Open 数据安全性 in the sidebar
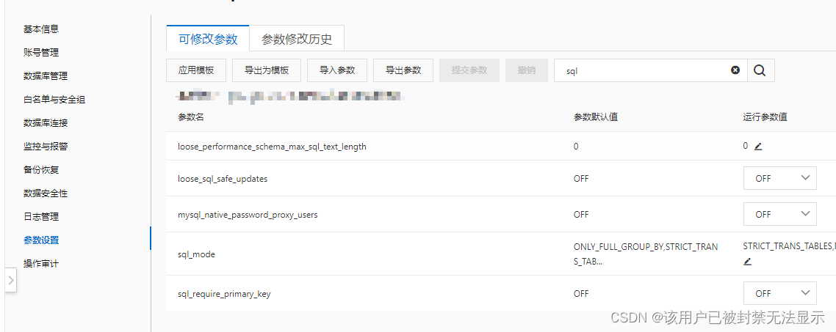 pyautogui.click(x=46, y=193)
